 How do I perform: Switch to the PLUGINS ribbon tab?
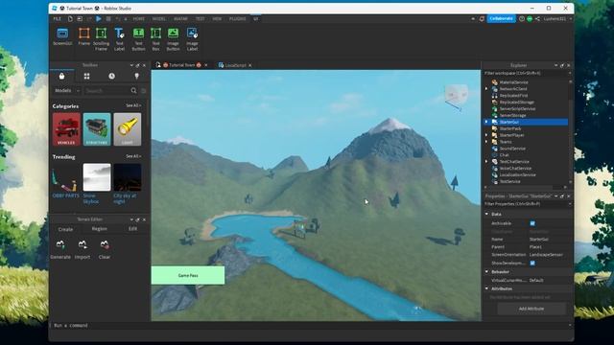click(238, 19)
